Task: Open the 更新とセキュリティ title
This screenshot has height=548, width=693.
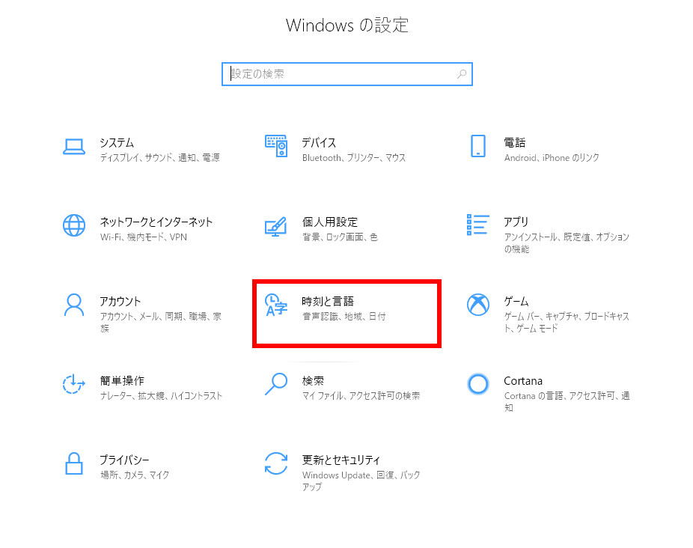Action: [341, 460]
